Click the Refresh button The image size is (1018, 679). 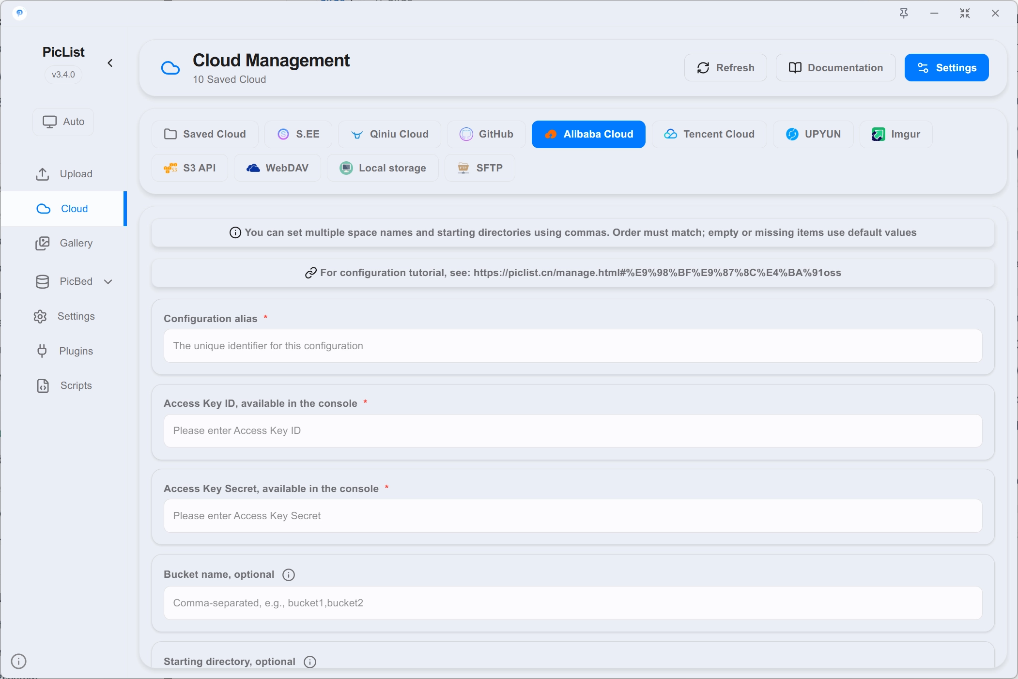coord(725,68)
